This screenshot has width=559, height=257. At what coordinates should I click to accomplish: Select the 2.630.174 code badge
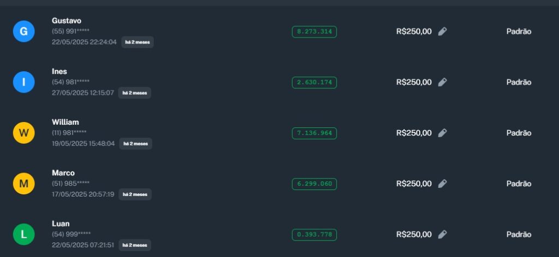click(314, 82)
